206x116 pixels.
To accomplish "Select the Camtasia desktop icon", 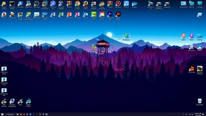I will [94, 16].
